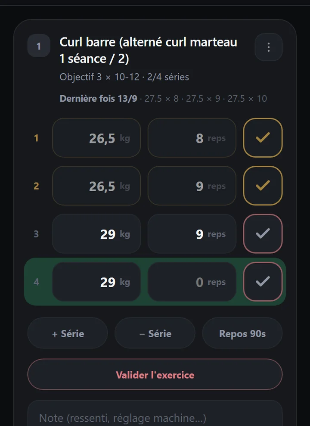Edit set 1 reps field showing 8

(x=192, y=138)
